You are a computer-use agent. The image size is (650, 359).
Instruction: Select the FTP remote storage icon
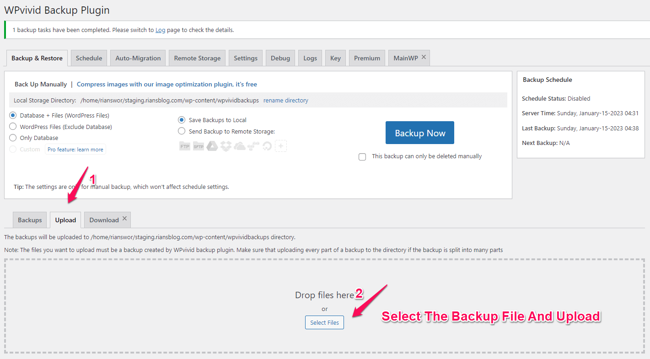pyautogui.click(x=185, y=146)
